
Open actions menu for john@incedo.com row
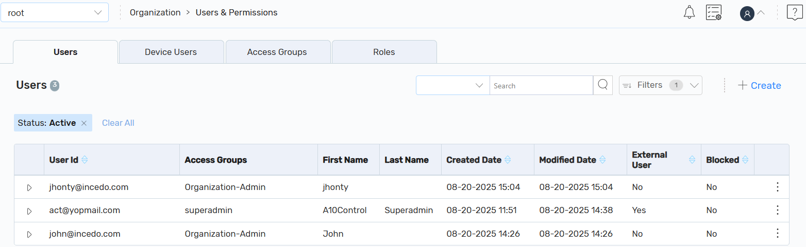tap(778, 234)
